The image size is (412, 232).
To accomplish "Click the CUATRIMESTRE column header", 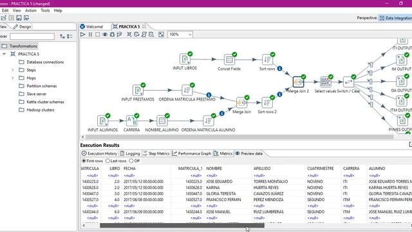I will (x=321, y=168).
